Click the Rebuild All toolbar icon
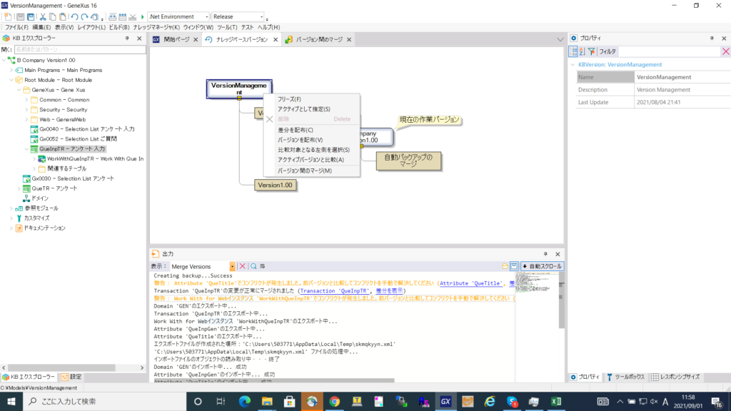The width and height of the screenshot is (731, 411). (122, 17)
